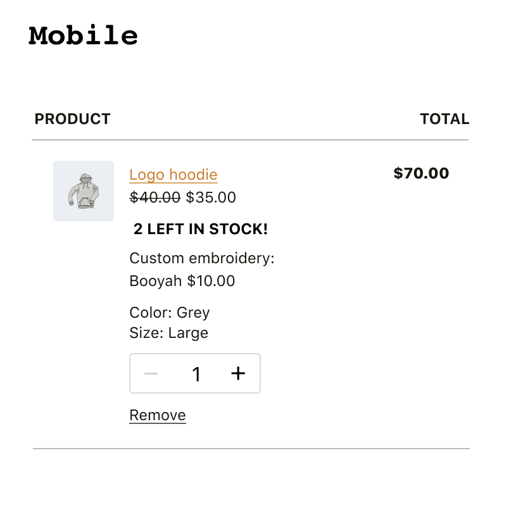Click the $70.00 line total
523x529 pixels.
[x=421, y=173]
